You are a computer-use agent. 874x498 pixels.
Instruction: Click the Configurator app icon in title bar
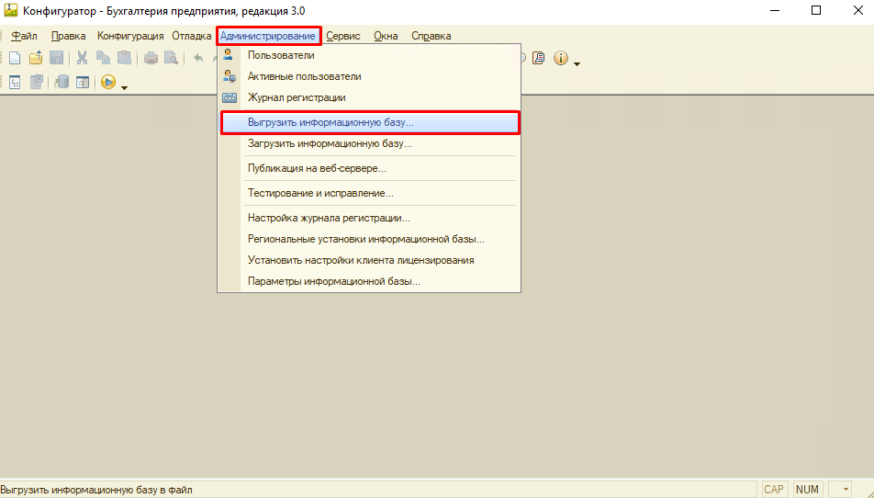pyautogui.click(x=11, y=11)
